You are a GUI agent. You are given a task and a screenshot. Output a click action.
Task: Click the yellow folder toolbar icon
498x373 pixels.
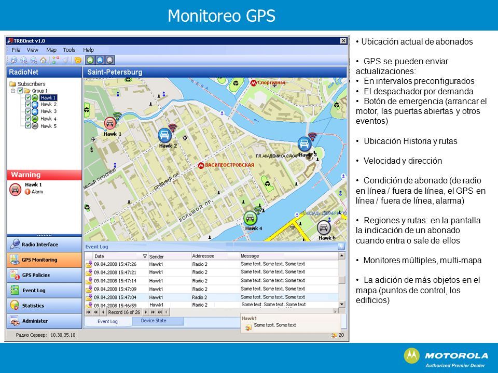tap(77, 60)
